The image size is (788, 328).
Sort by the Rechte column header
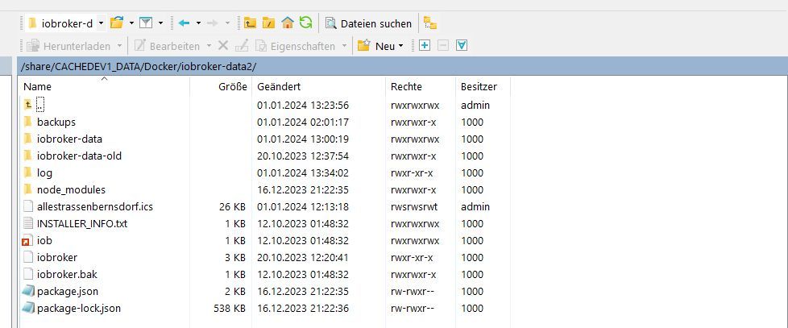421,86
